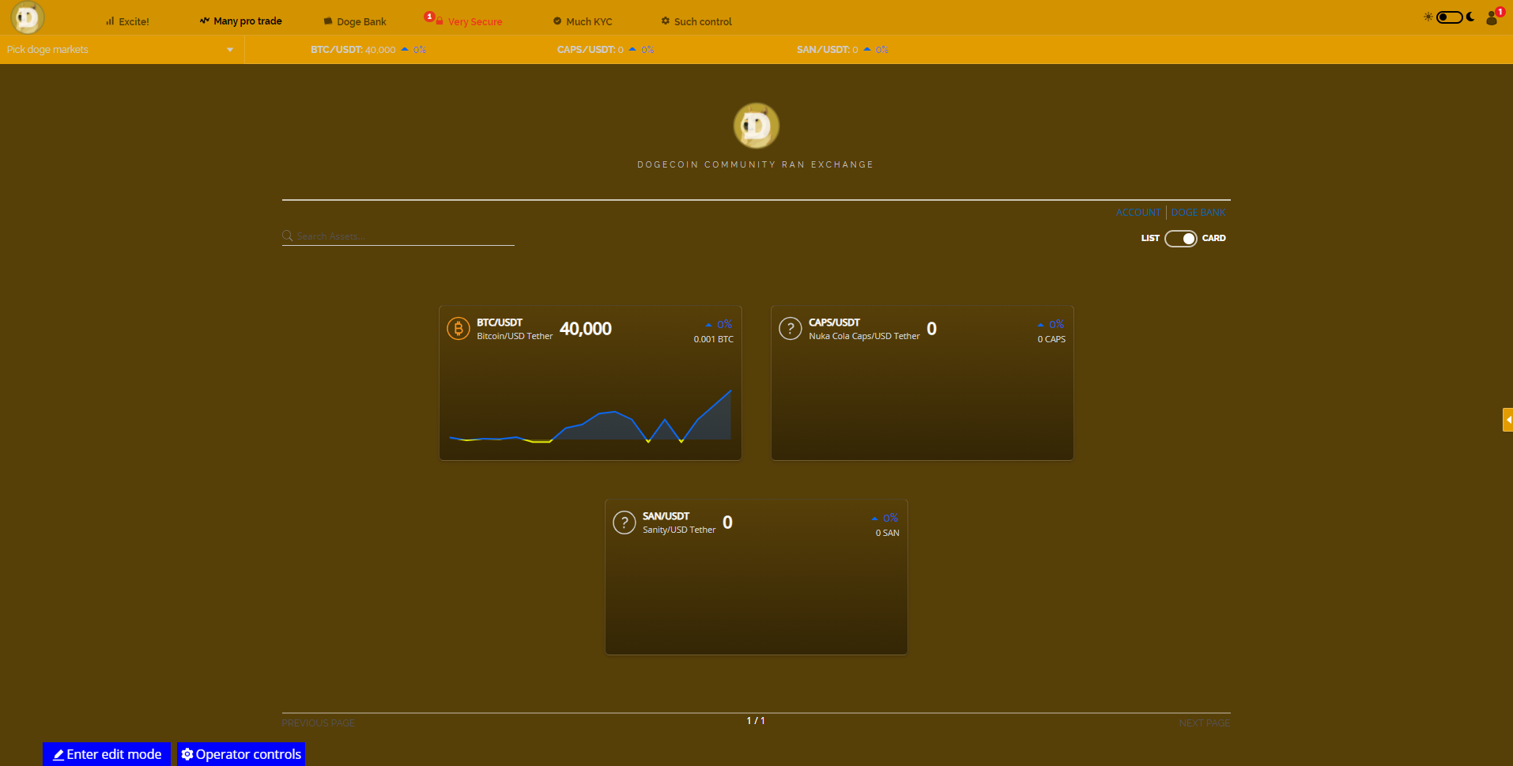This screenshot has height=766, width=1513.
Task: Click the Bitcoin icon on BTC/USDT card
Action: (x=458, y=328)
